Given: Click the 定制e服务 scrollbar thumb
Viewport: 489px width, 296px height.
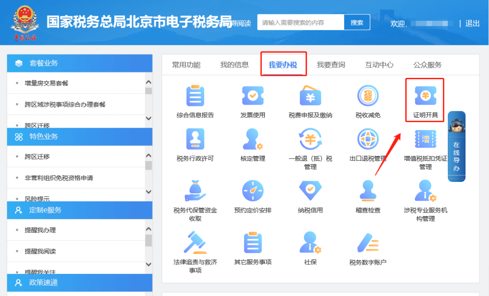Looking at the screenshot, I should click(x=149, y=240).
